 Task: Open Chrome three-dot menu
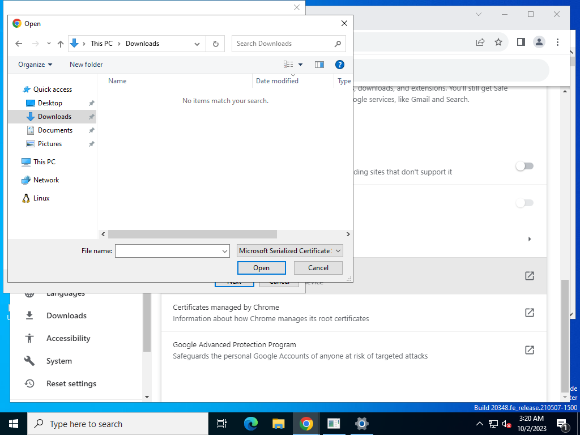click(x=557, y=42)
